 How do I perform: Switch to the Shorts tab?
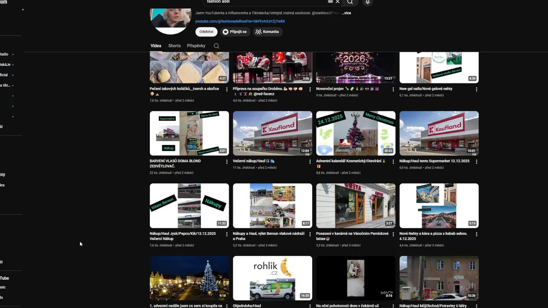tap(174, 46)
